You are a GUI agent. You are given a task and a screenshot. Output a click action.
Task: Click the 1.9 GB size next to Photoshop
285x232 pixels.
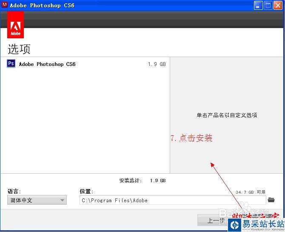tap(157, 64)
